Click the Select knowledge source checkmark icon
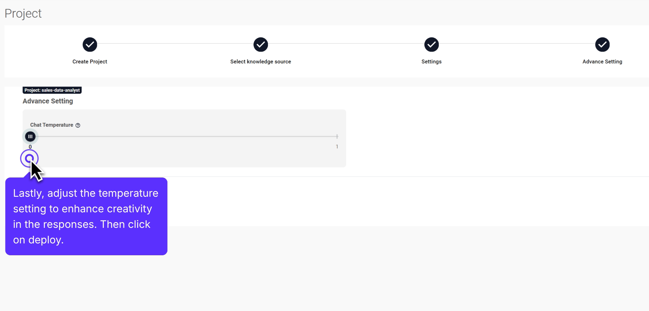 click(x=260, y=45)
